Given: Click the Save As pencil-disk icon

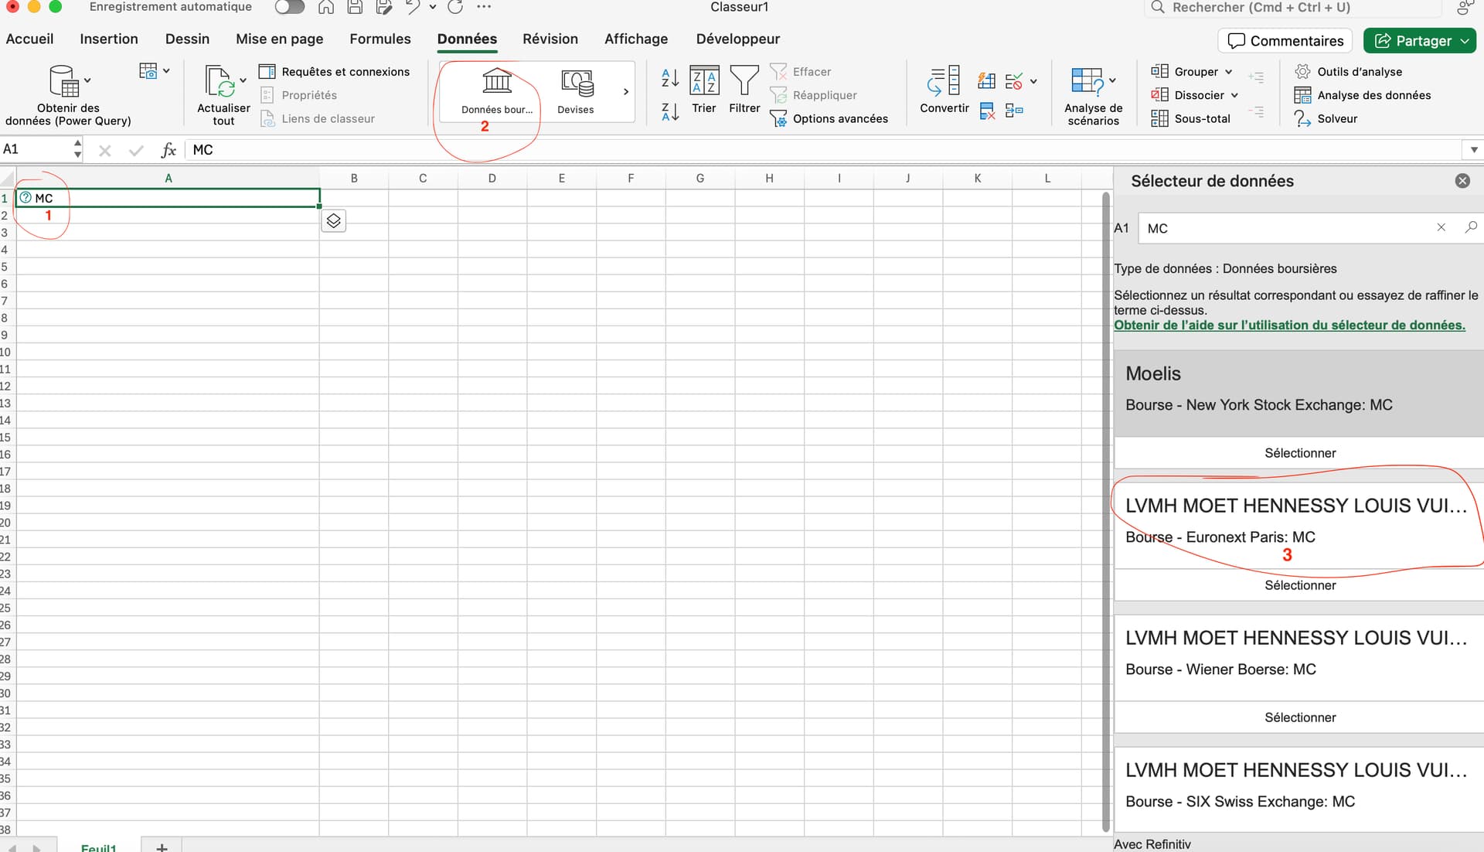Looking at the screenshot, I should click(x=384, y=7).
